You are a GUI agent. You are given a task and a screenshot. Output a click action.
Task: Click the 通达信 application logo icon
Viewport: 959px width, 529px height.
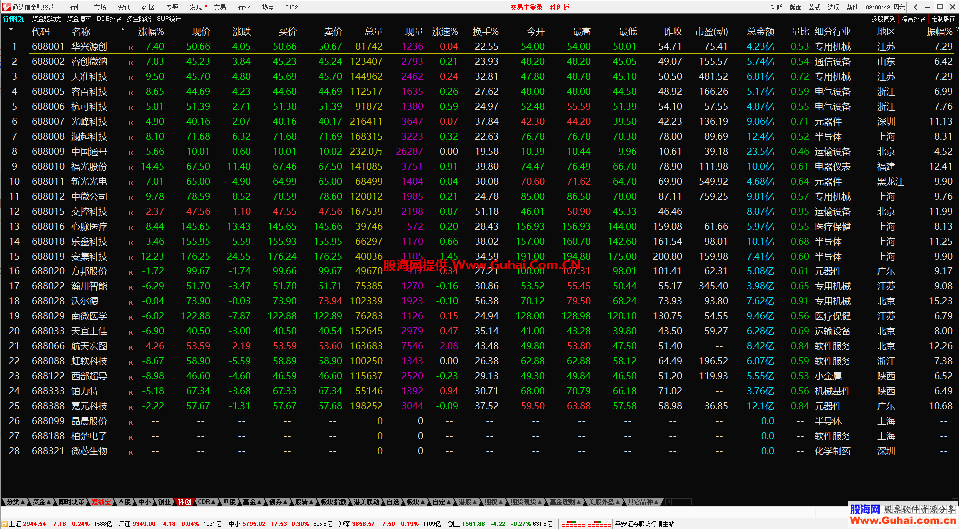click(6, 7)
